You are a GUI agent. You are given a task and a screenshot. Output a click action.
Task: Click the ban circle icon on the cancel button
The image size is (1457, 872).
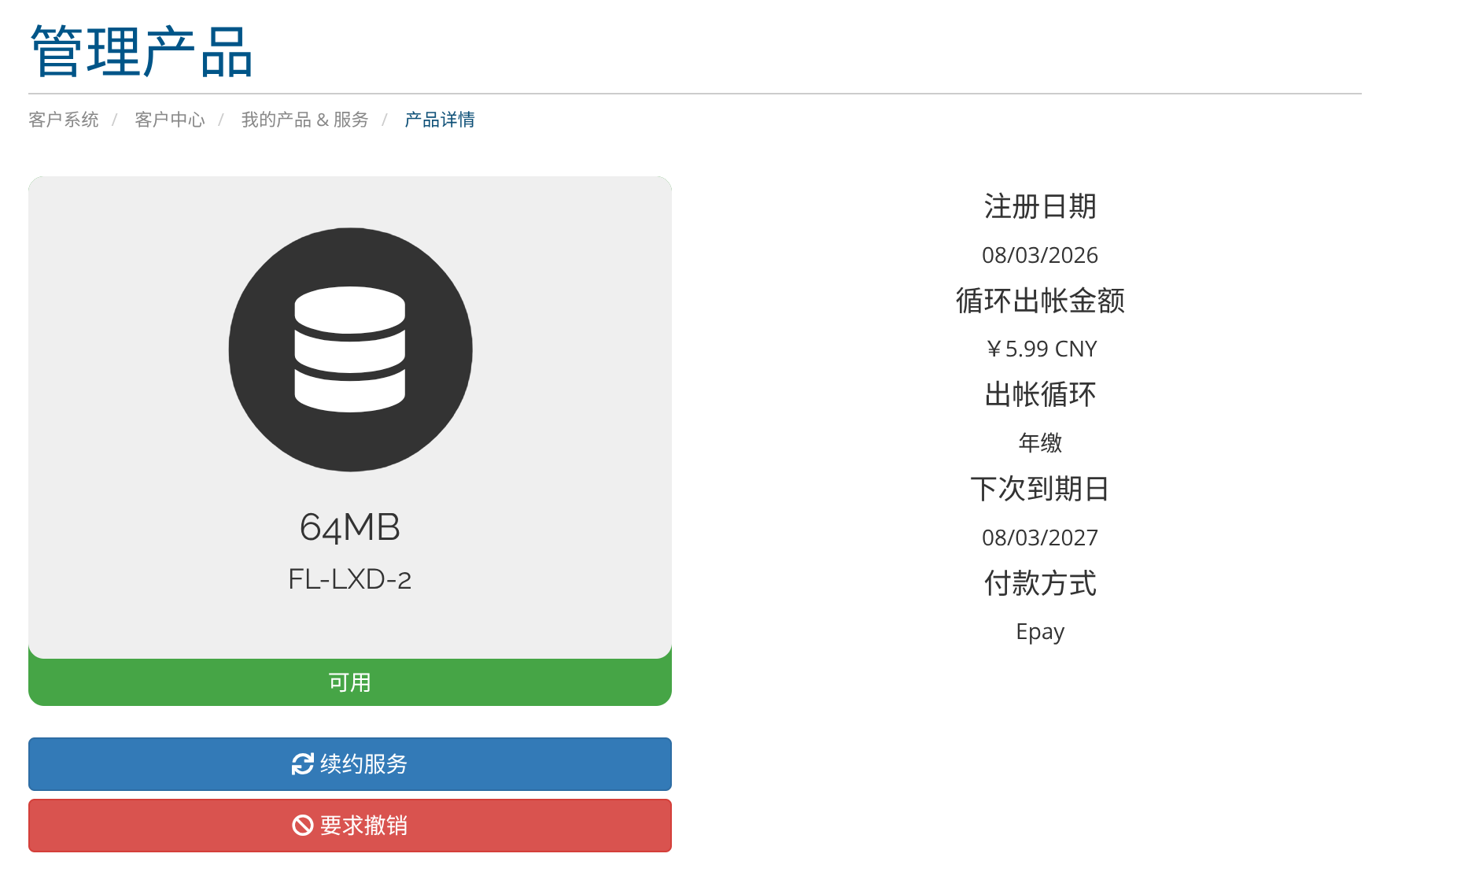click(x=302, y=826)
